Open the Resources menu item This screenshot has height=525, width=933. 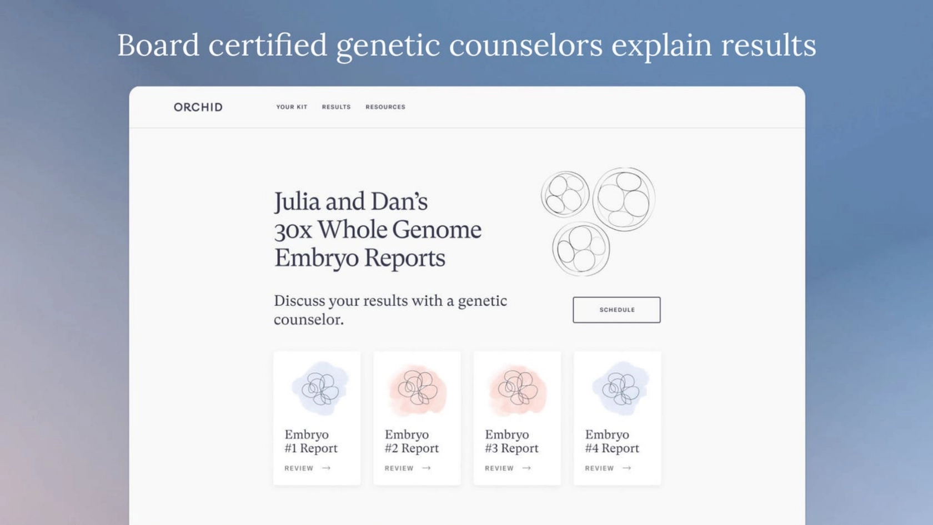tap(385, 107)
